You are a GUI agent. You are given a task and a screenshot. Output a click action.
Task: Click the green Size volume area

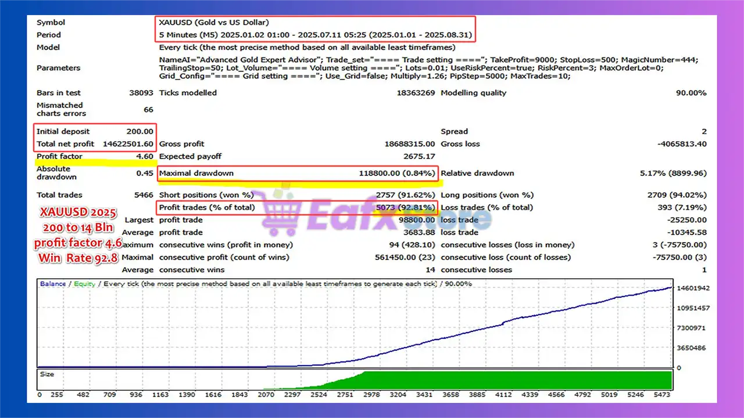pos(523,380)
